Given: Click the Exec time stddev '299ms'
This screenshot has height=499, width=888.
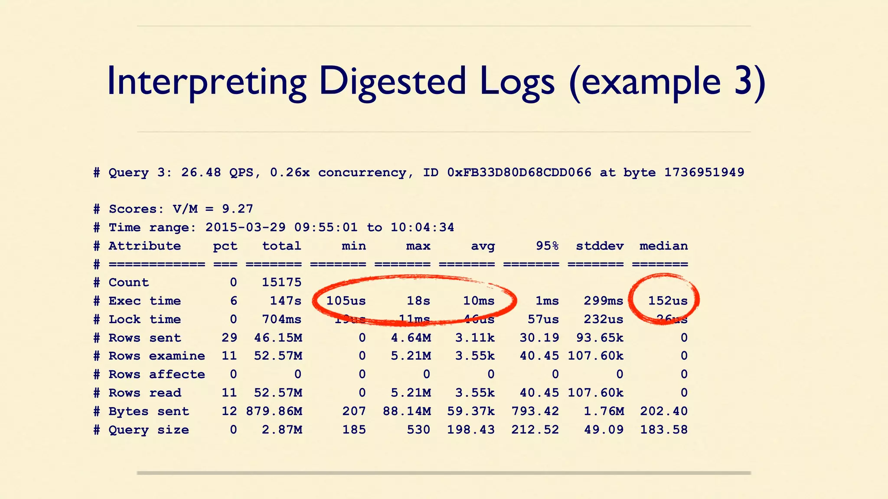Looking at the screenshot, I should tap(604, 301).
